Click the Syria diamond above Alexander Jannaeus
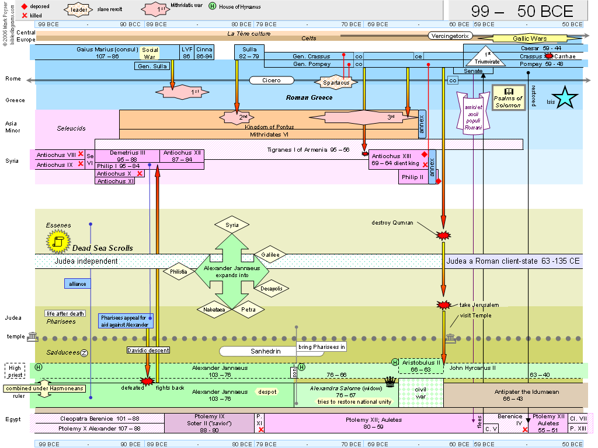This screenshot has width=598, height=448. pos(232,225)
